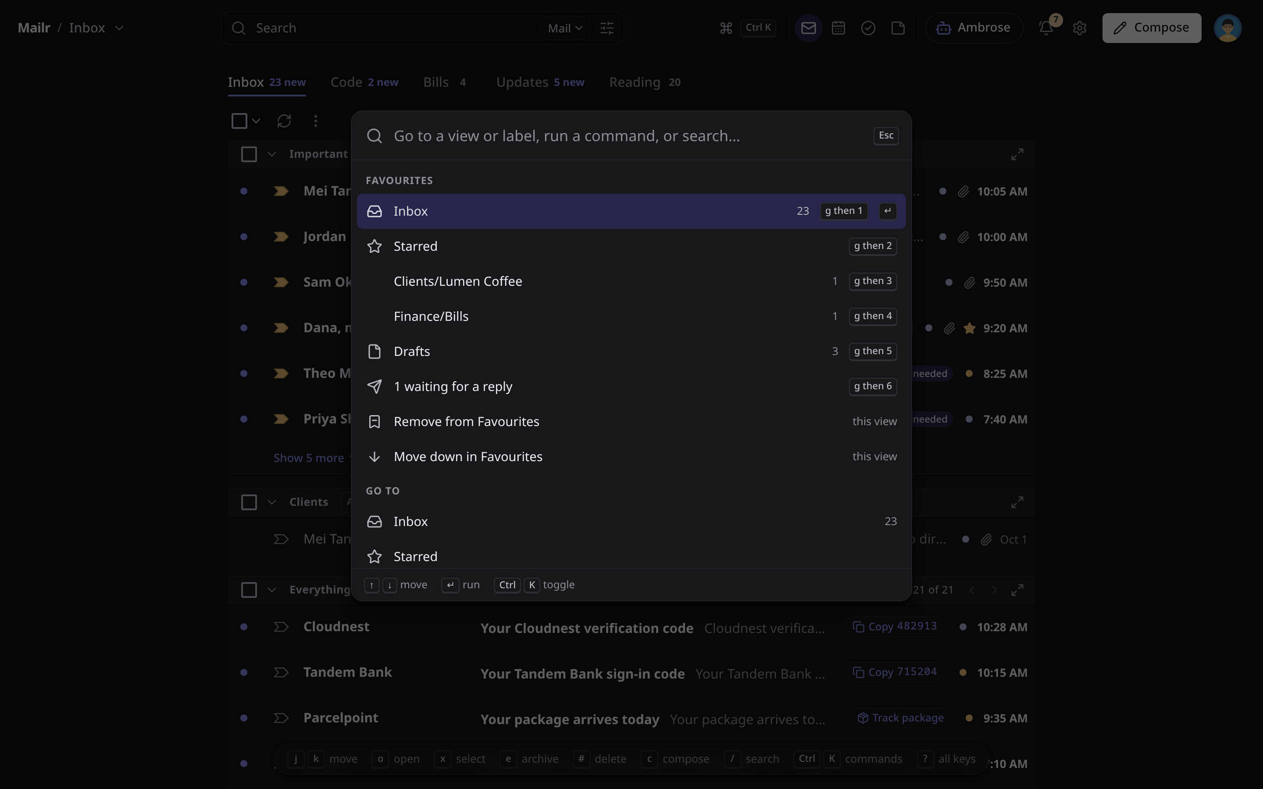
Task: Choose Drafts in Favourites
Action: coord(631,351)
